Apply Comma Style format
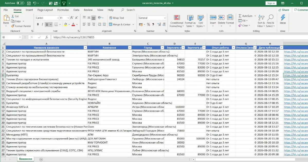Screen dimensions: 308x162 pos(153,24)
